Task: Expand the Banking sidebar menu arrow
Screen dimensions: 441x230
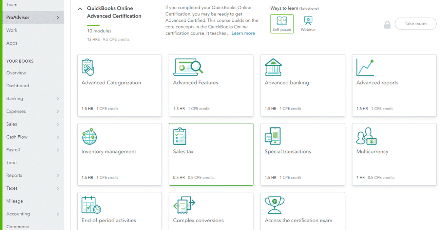Action: (58, 99)
